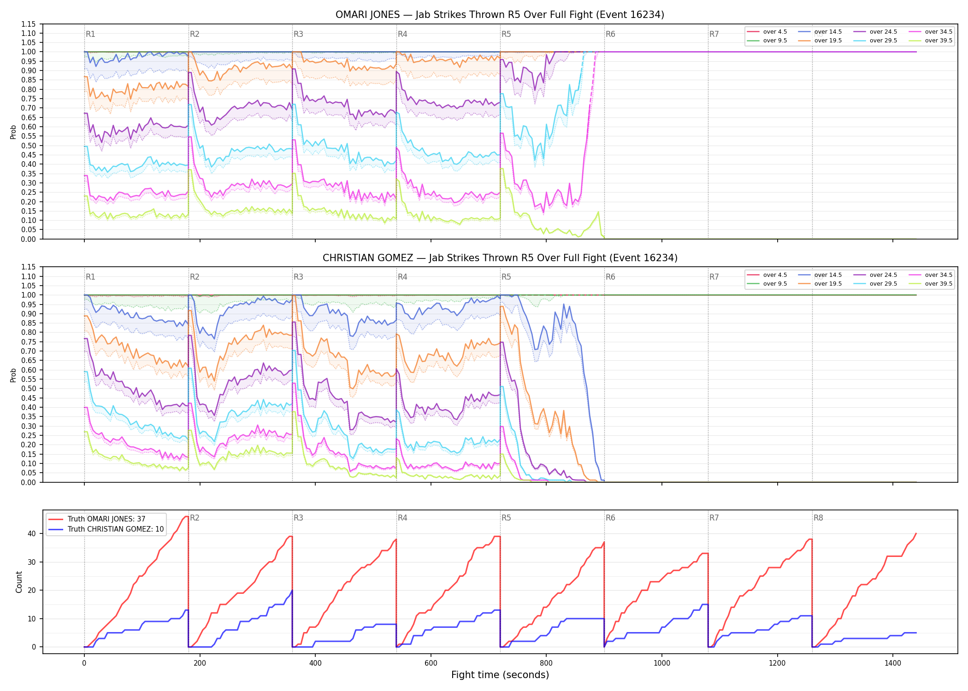This screenshot has height=691, width=968.
Task: Click the 0 tick on fight time axis
Action: (x=84, y=663)
